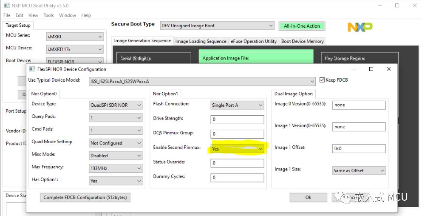Open the Query Pads dropdown

(x=115, y=118)
